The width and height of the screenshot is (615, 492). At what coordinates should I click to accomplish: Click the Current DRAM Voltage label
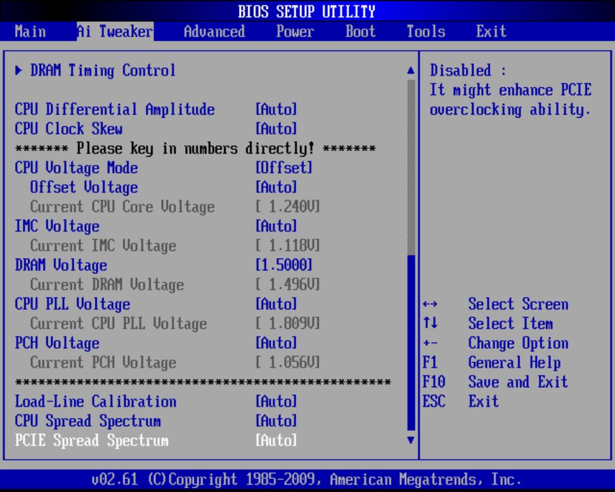(107, 285)
